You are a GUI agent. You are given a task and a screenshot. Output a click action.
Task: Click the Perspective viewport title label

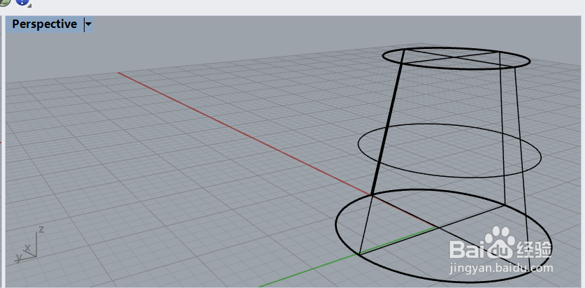(45, 24)
